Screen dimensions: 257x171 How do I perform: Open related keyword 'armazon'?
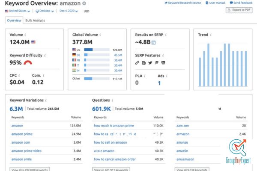pyautogui.click(x=183, y=134)
